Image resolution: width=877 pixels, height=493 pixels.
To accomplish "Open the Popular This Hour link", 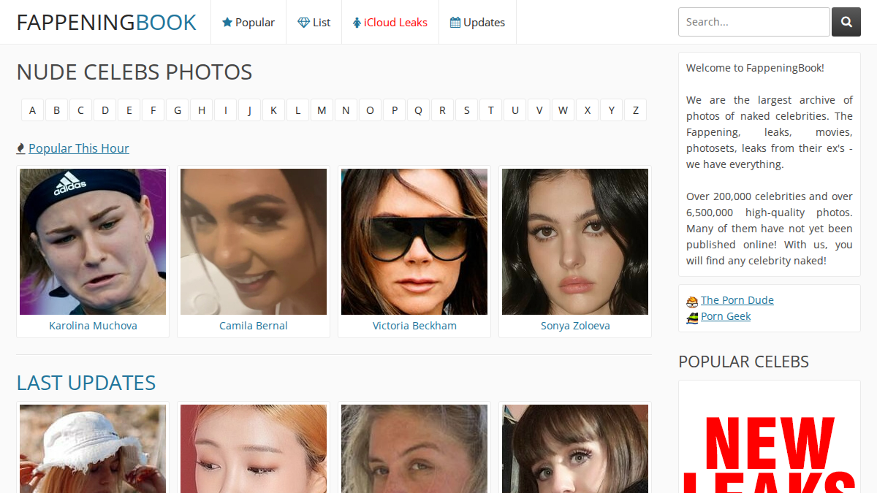I will pyautogui.click(x=79, y=148).
